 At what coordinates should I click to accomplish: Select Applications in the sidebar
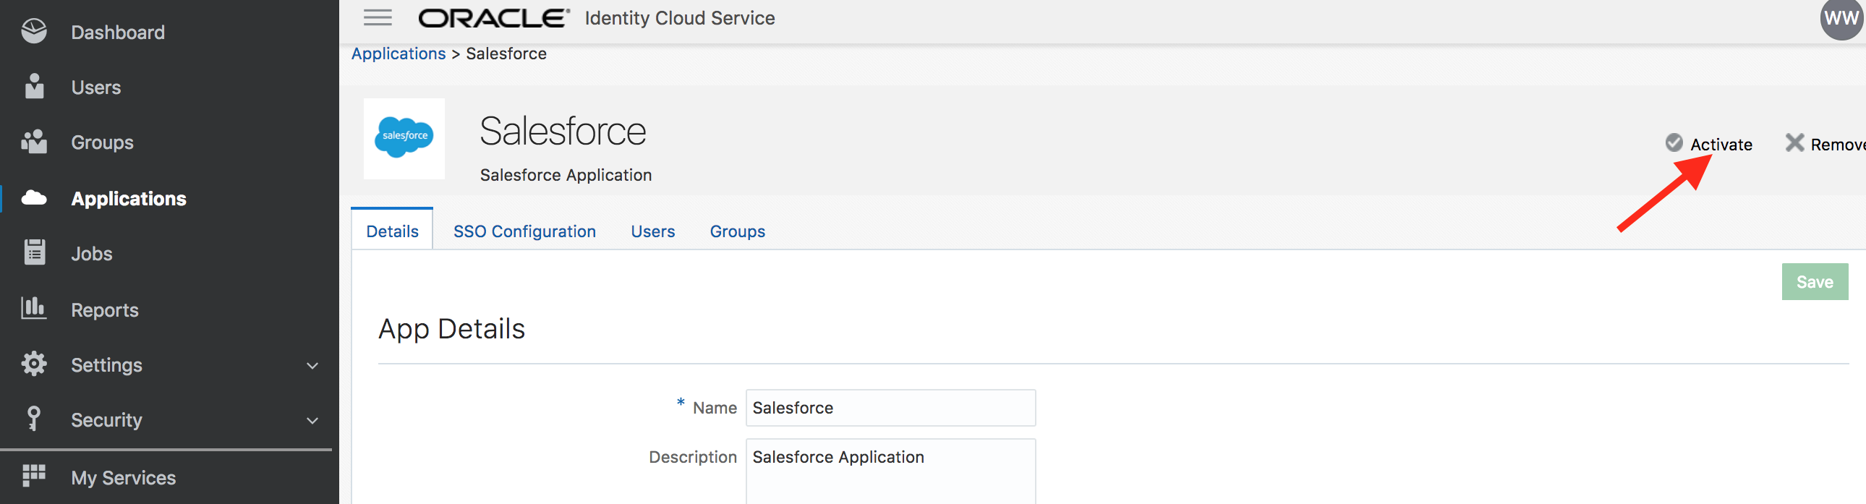[129, 199]
